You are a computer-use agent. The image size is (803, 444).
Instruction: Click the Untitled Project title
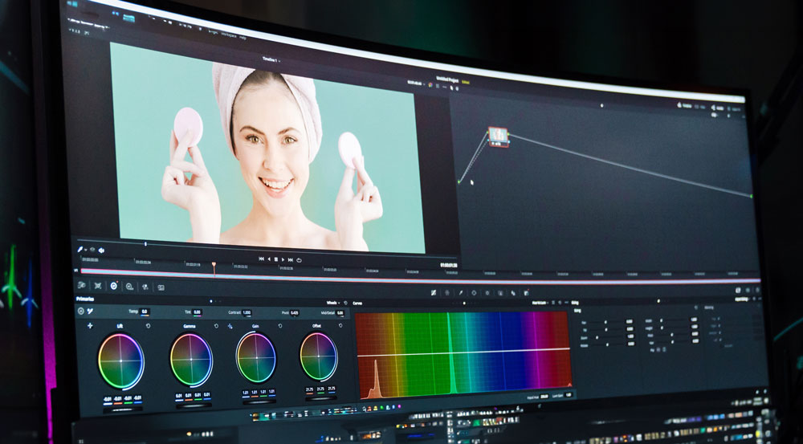click(447, 80)
